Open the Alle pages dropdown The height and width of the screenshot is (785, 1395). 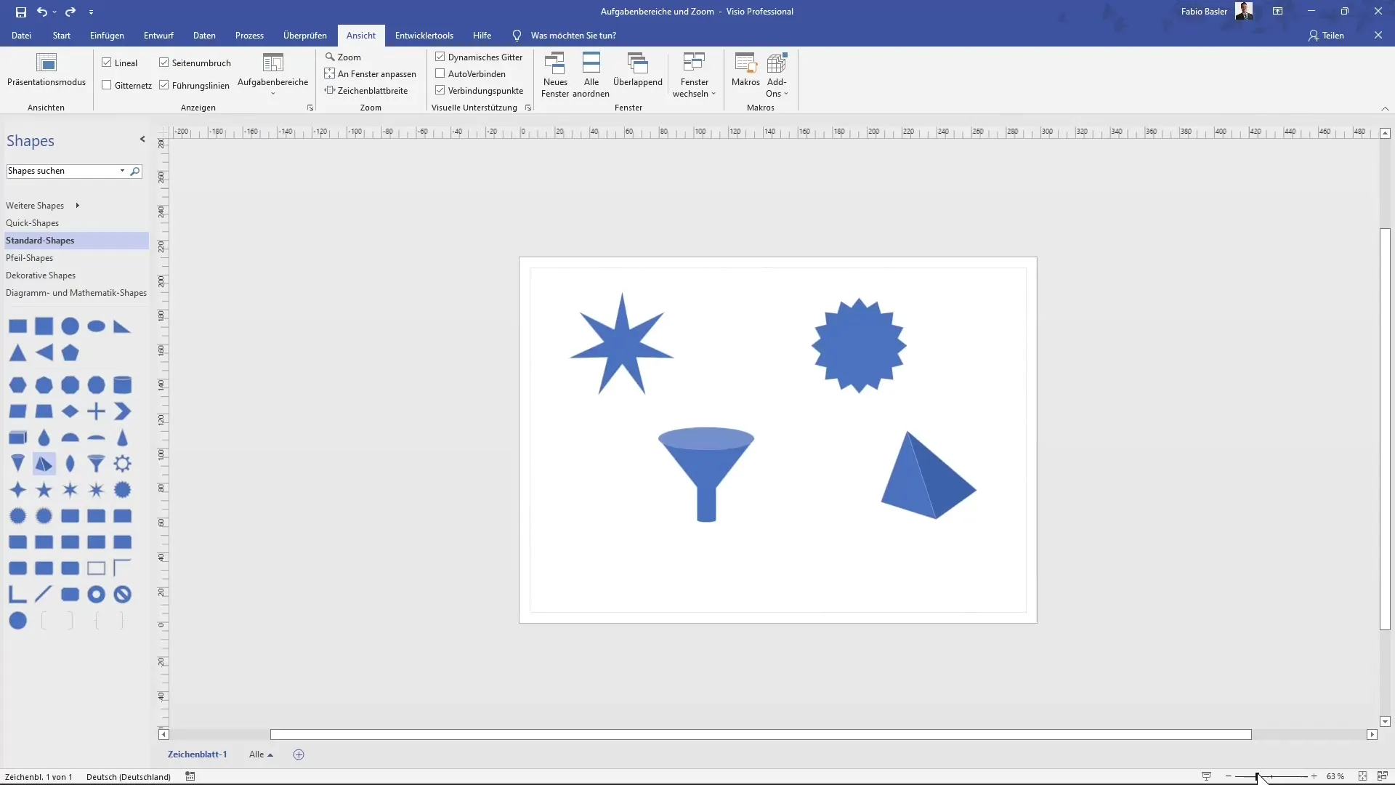coord(261,754)
